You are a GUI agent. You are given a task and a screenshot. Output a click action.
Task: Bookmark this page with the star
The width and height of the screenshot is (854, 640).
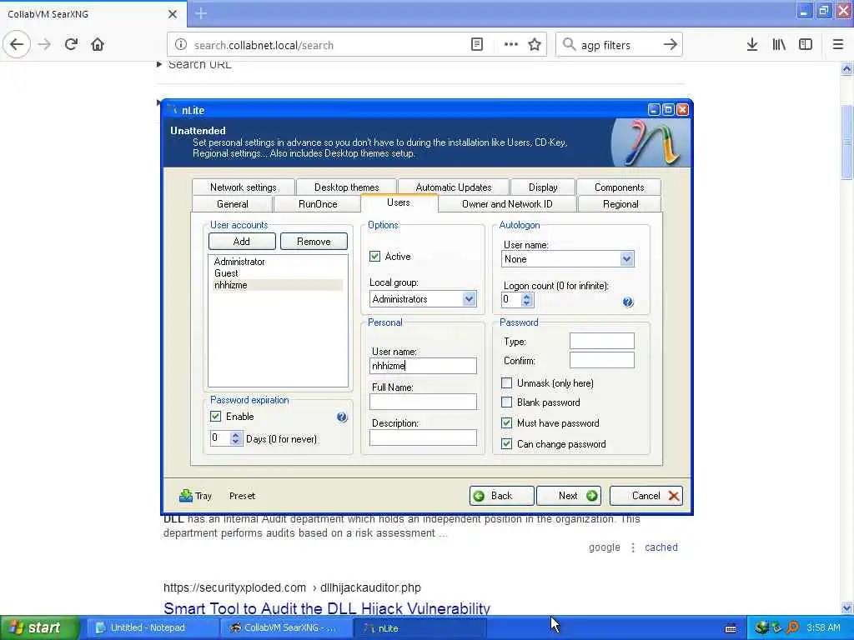coord(535,45)
